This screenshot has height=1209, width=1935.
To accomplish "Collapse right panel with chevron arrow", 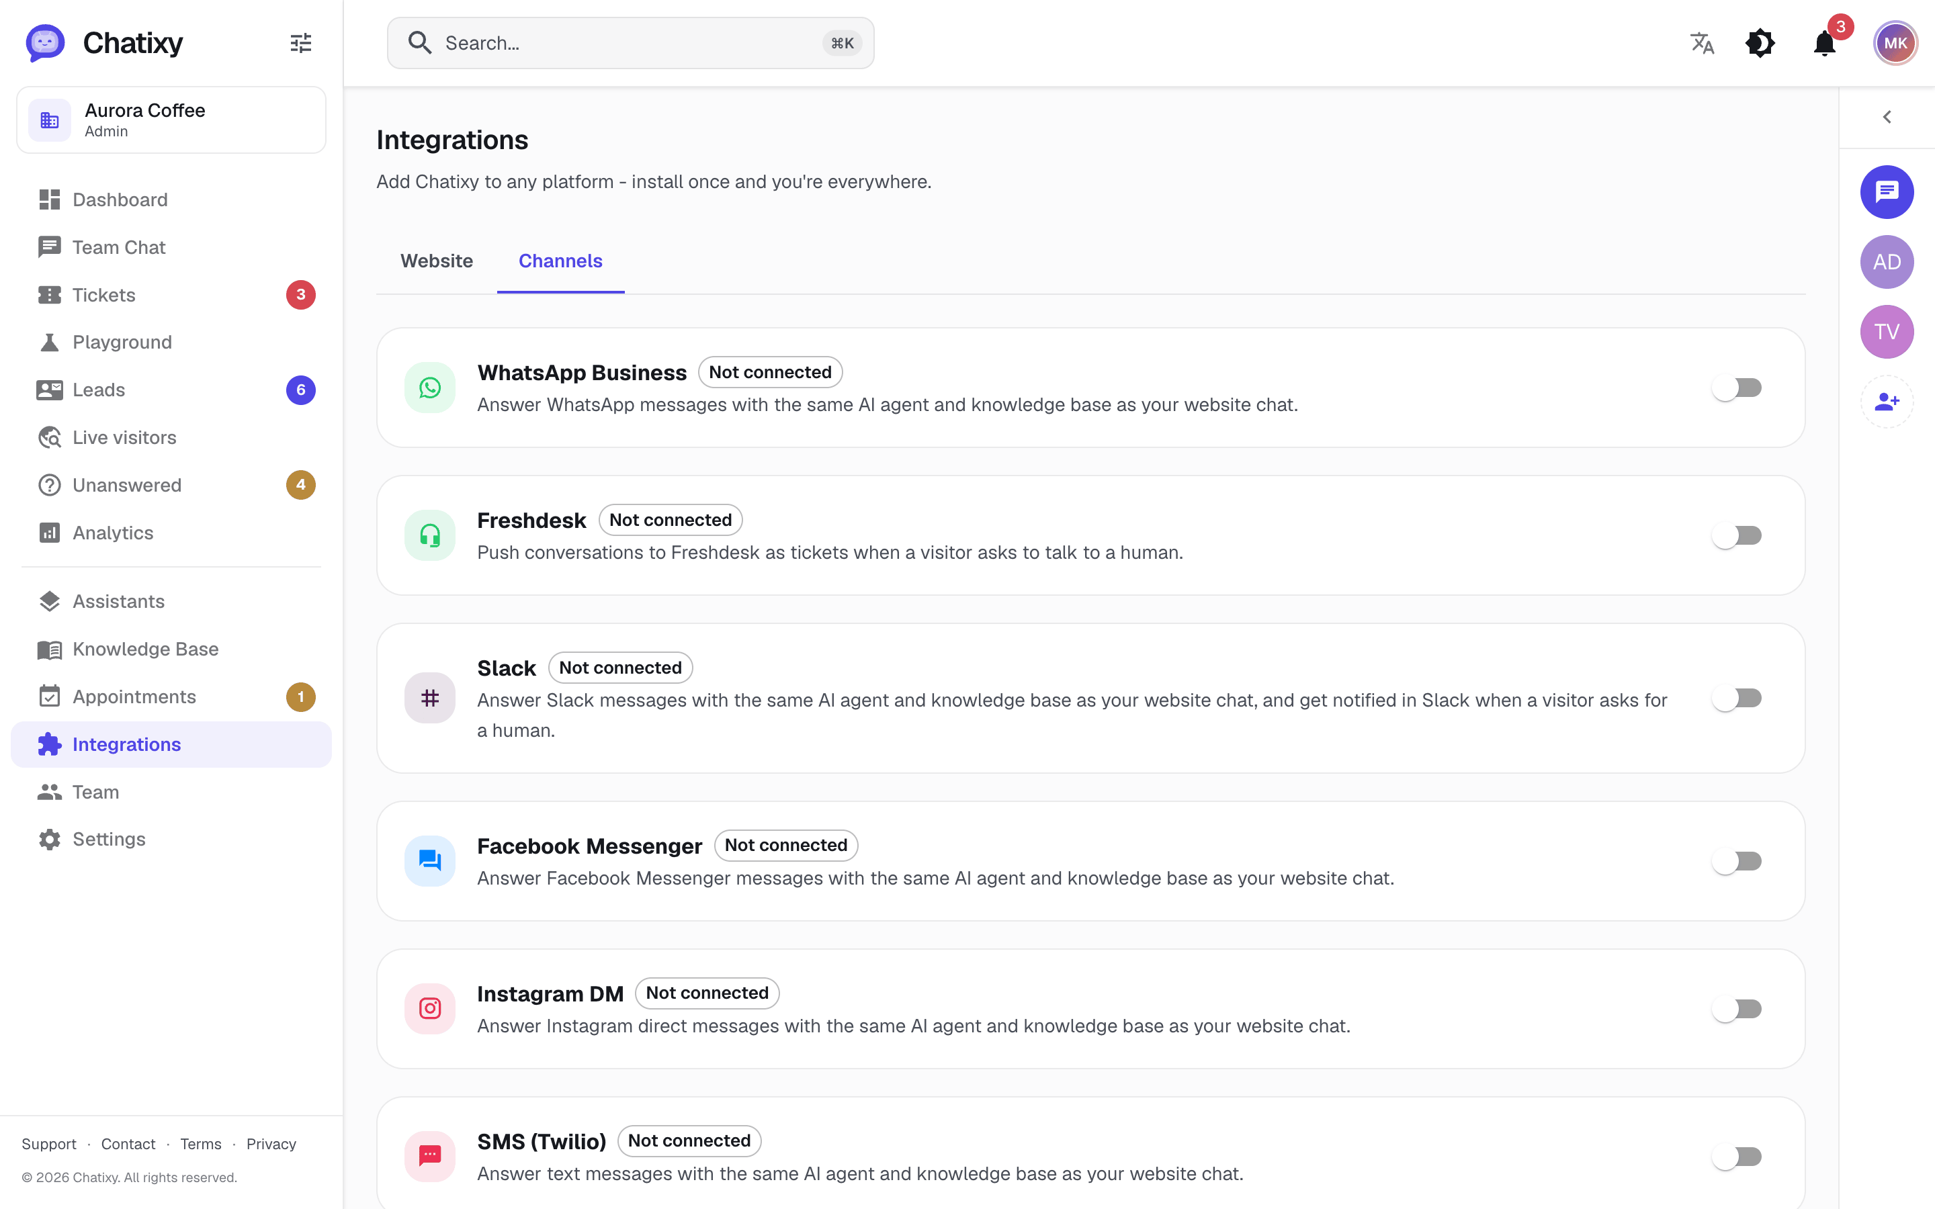I will pyautogui.click(x=1887, y=118).
